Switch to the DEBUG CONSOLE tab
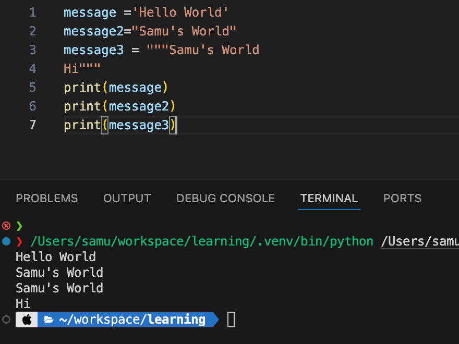Image resolution: width=459 pixels, height=344 pixels. point(225,199)
